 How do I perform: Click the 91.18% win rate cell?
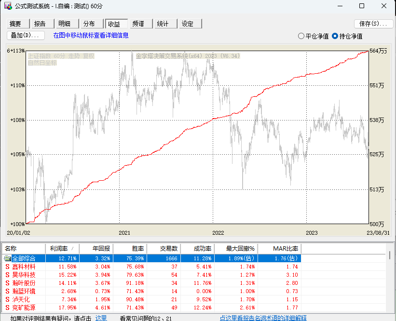pyautogui.click(x=135, y=283)
